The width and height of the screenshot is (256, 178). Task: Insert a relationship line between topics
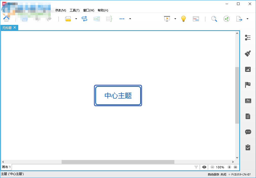click(84, 19)
